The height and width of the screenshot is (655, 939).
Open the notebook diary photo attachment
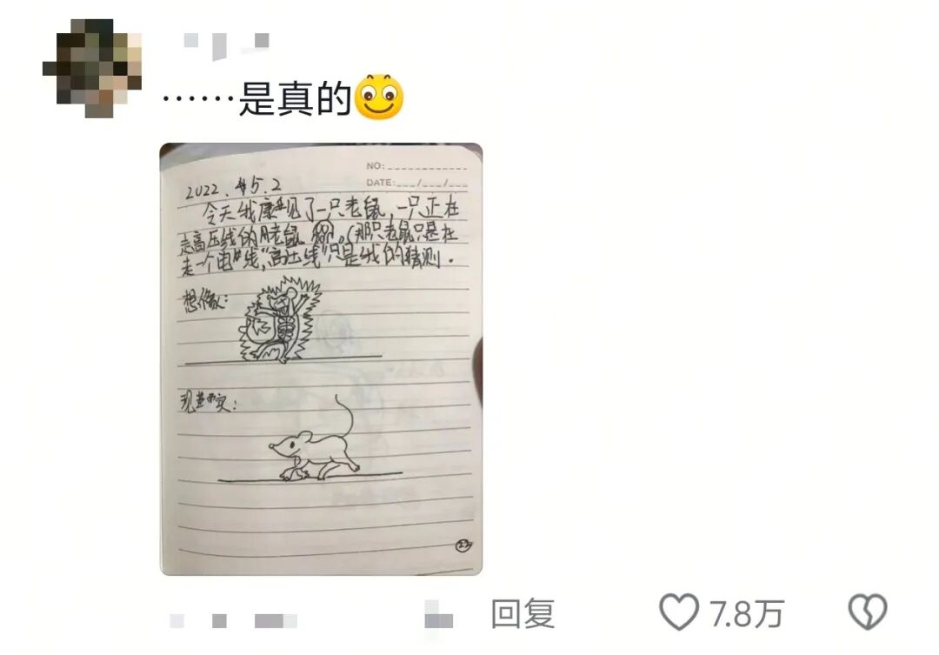321,359
